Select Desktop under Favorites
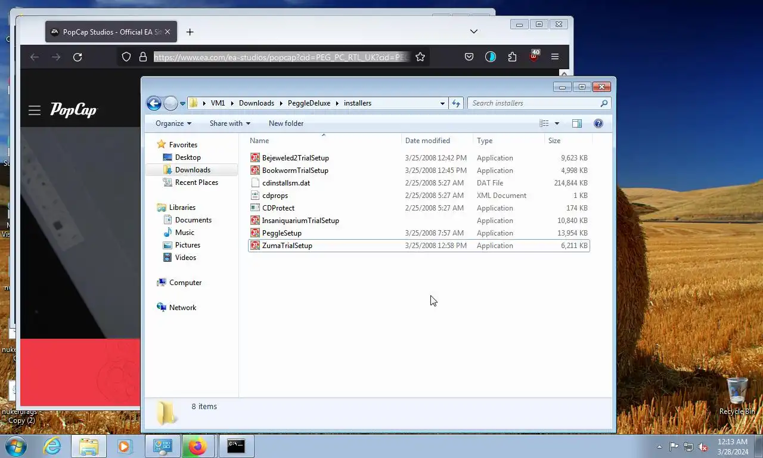This screenshot has width=763, height=458. click(x=188, y=157)
